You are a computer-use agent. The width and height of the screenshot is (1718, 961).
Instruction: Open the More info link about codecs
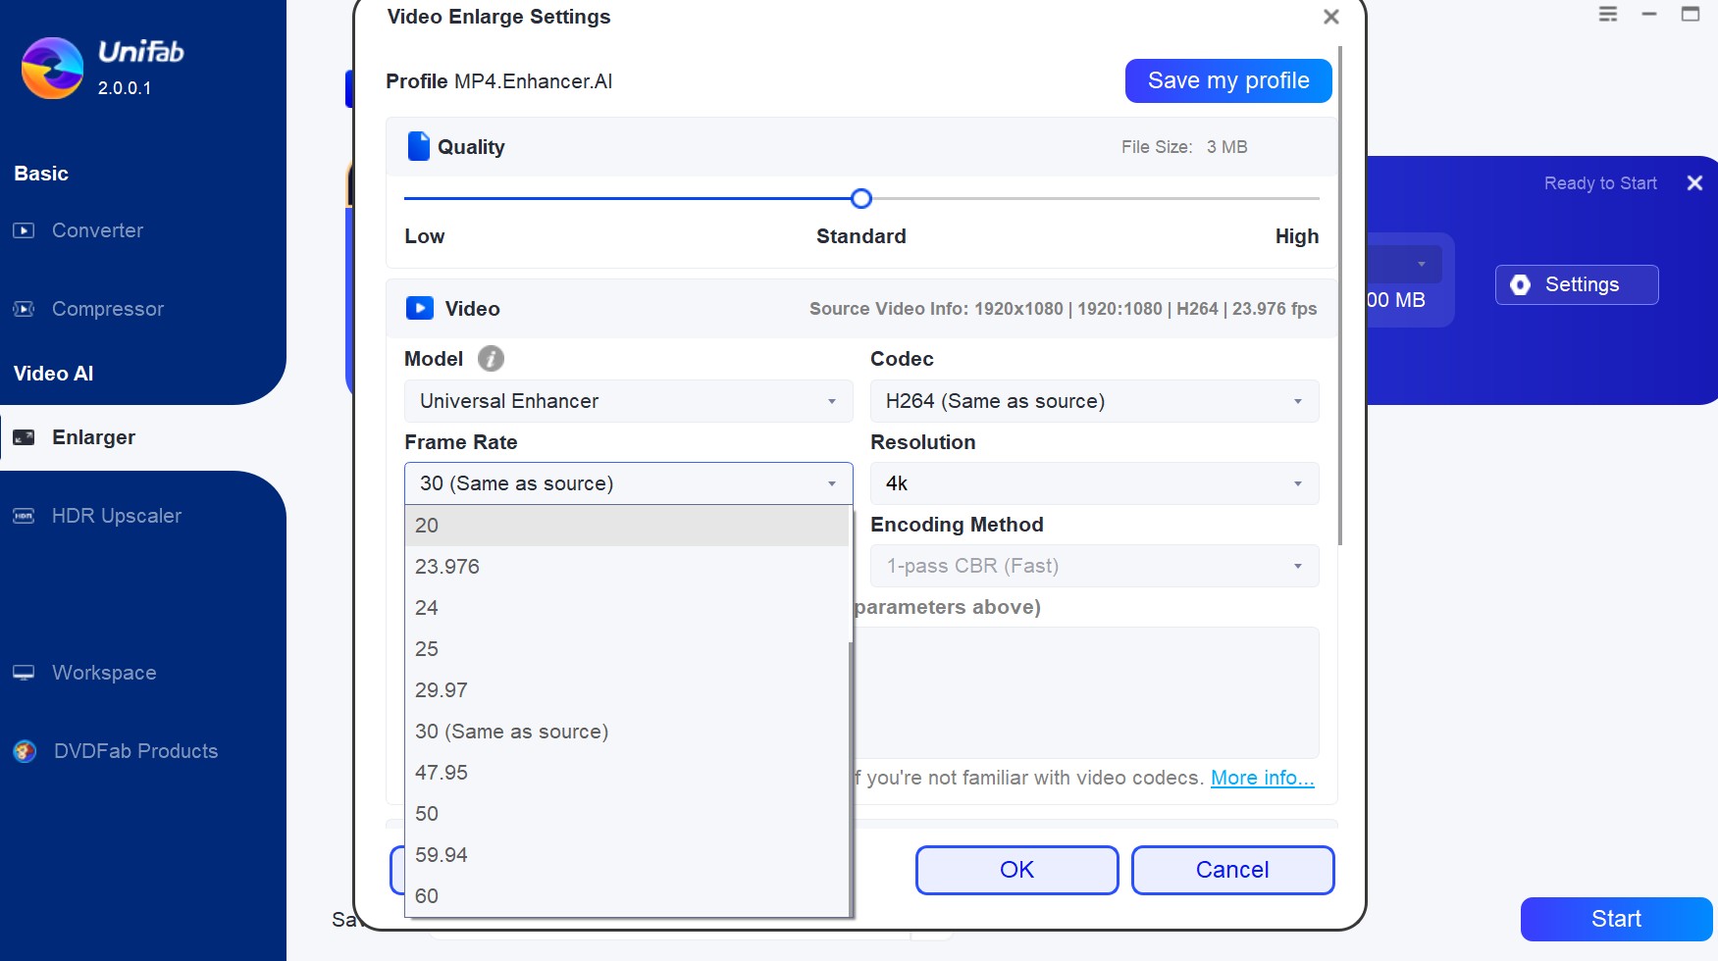click(1262, 777)
